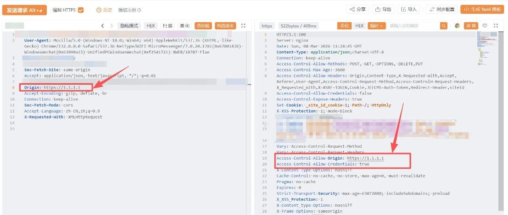Click X-Requested-With: XMLHttpRequest line
This screenshot has height=215, width=508.
[63, 117]
